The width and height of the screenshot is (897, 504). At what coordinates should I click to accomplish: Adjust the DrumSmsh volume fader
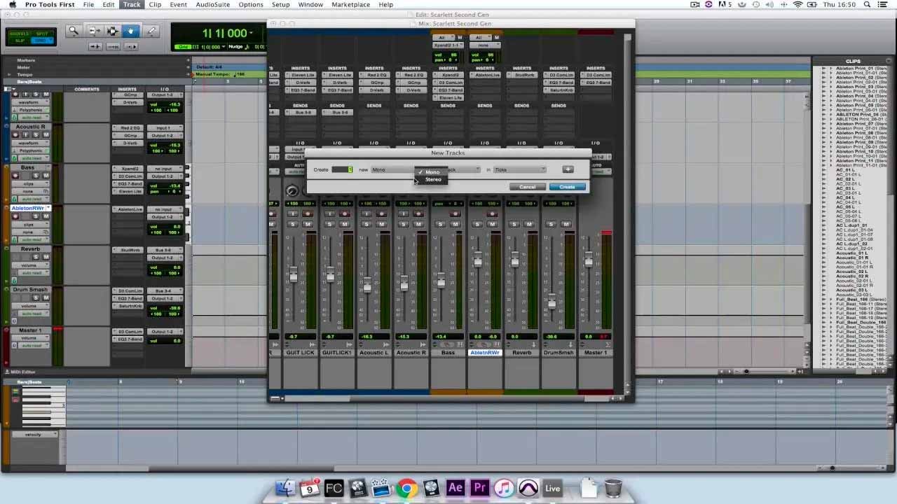click(552, 302)
